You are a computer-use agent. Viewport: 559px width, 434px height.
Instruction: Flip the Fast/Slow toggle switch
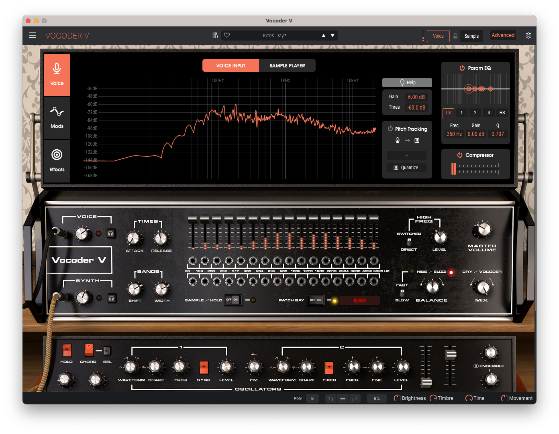[402, 292]
